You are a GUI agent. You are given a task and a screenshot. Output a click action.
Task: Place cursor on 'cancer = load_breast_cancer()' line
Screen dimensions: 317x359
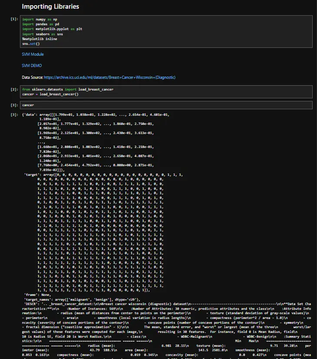pyautogui.click(x=50, y=94)
